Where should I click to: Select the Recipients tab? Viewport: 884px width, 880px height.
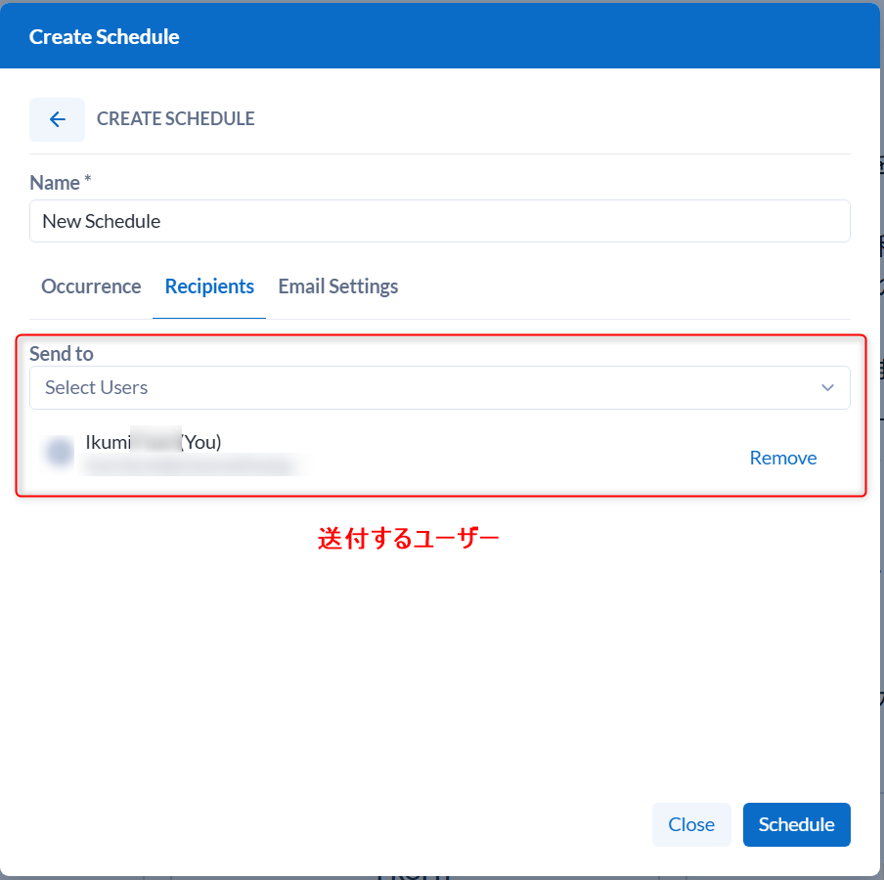209,286
